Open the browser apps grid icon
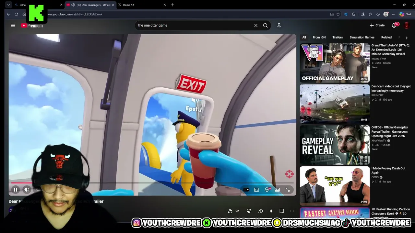415x233 pixels. [x=332, y=14]
